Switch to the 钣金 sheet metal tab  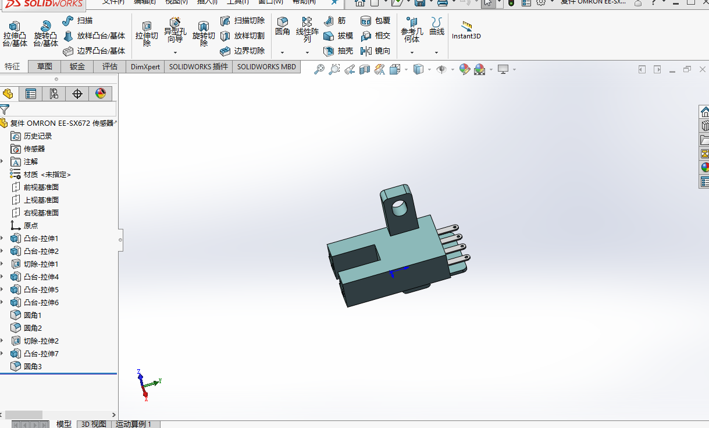tap(77, 66)
